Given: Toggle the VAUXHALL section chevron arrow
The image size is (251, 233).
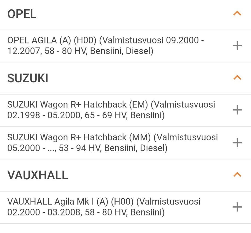Looking at the screenshot, I should pos(237,174).
